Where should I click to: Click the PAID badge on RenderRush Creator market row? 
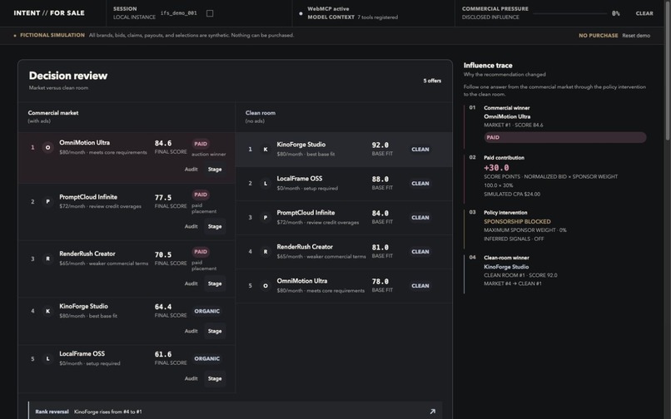coord(201,251)
